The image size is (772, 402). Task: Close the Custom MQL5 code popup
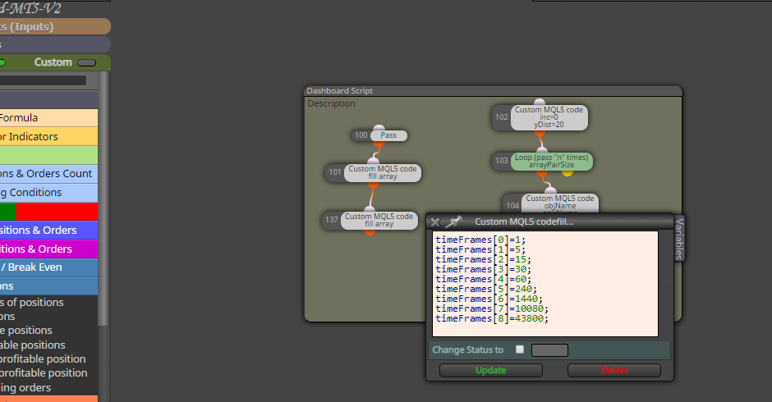click(434, 222)
